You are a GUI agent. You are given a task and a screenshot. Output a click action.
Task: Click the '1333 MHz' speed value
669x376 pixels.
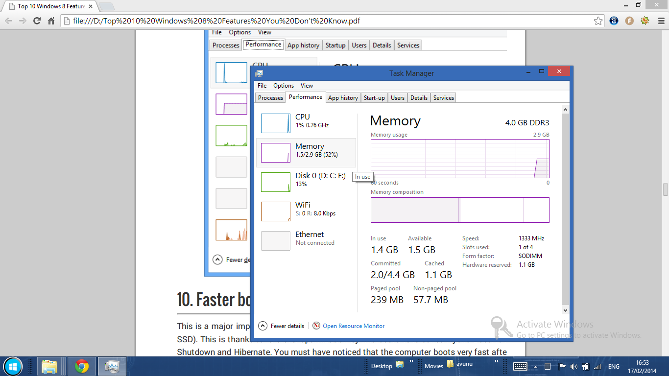(x=531, y=238)
